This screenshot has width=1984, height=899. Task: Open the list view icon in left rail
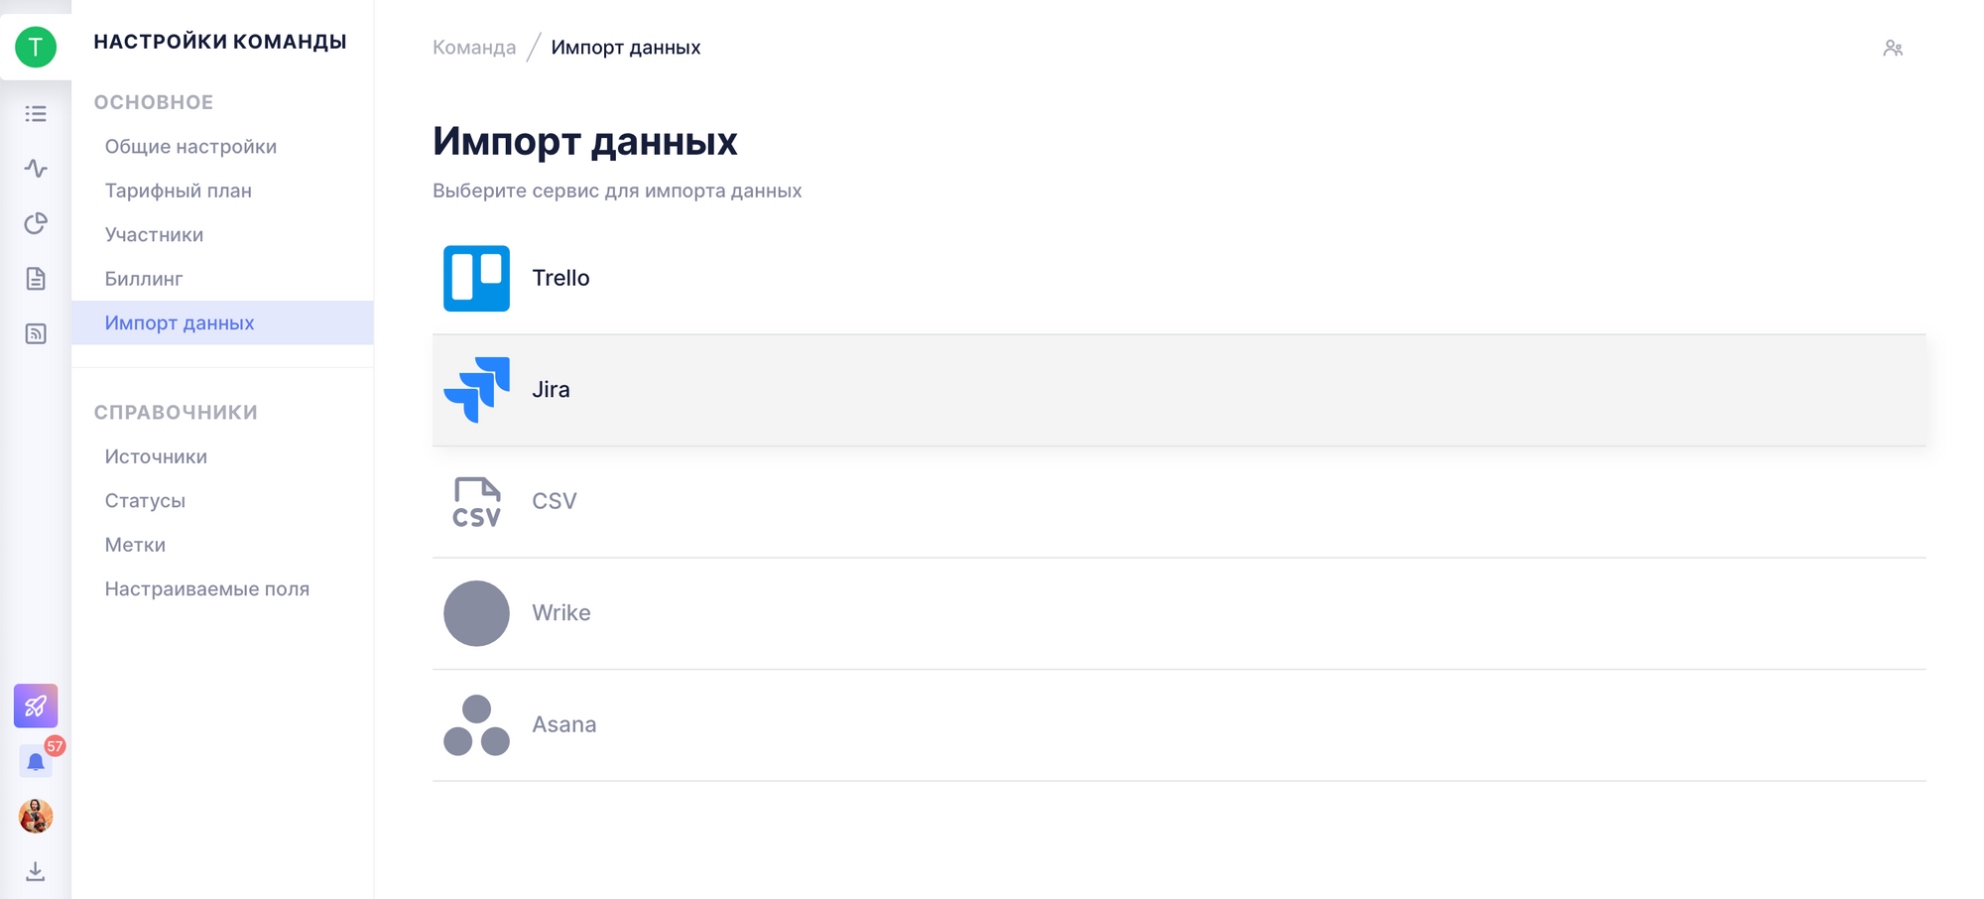[36, 114]
